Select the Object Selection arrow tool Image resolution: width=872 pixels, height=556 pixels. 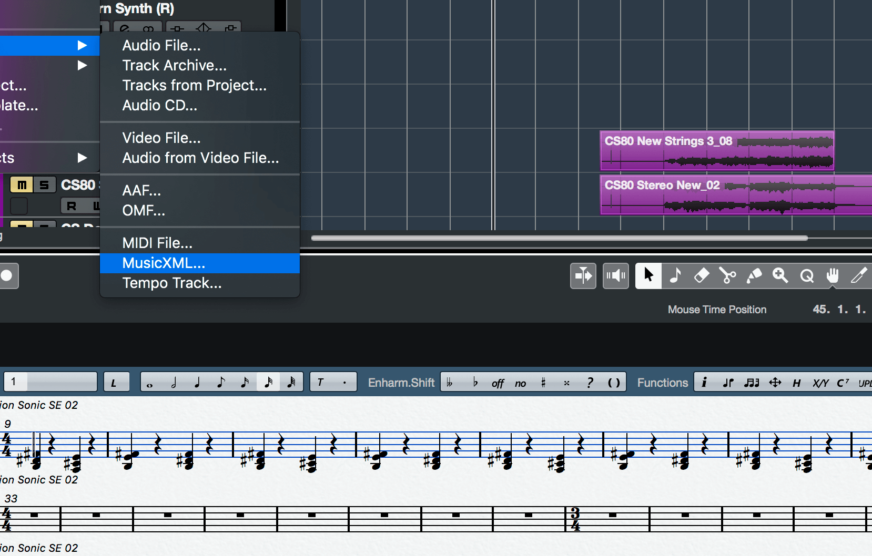tap(648, 276)
